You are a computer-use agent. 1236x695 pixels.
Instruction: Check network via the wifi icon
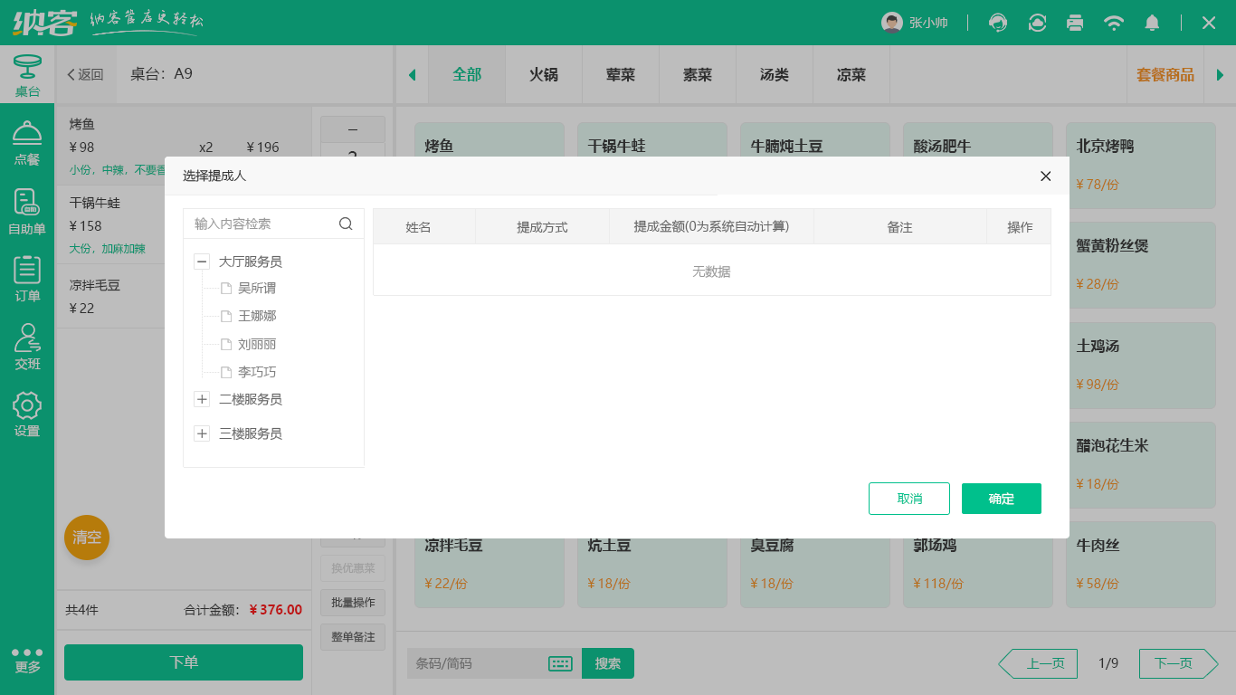pyautogui.click(x=1114, y=23)
